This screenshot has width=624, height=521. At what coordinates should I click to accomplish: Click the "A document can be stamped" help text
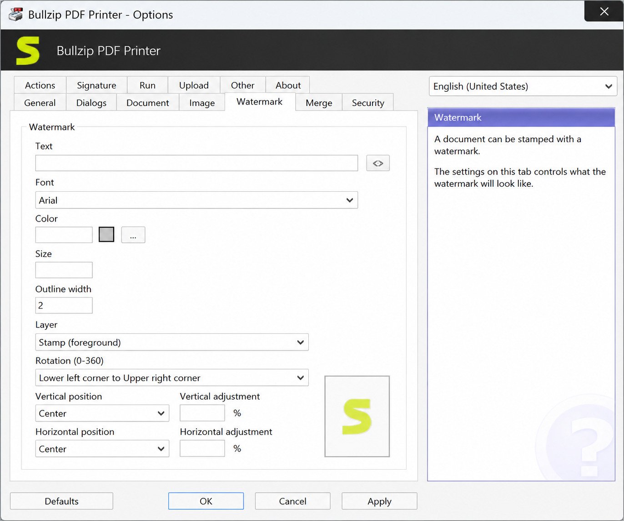[x=508, y=145]
